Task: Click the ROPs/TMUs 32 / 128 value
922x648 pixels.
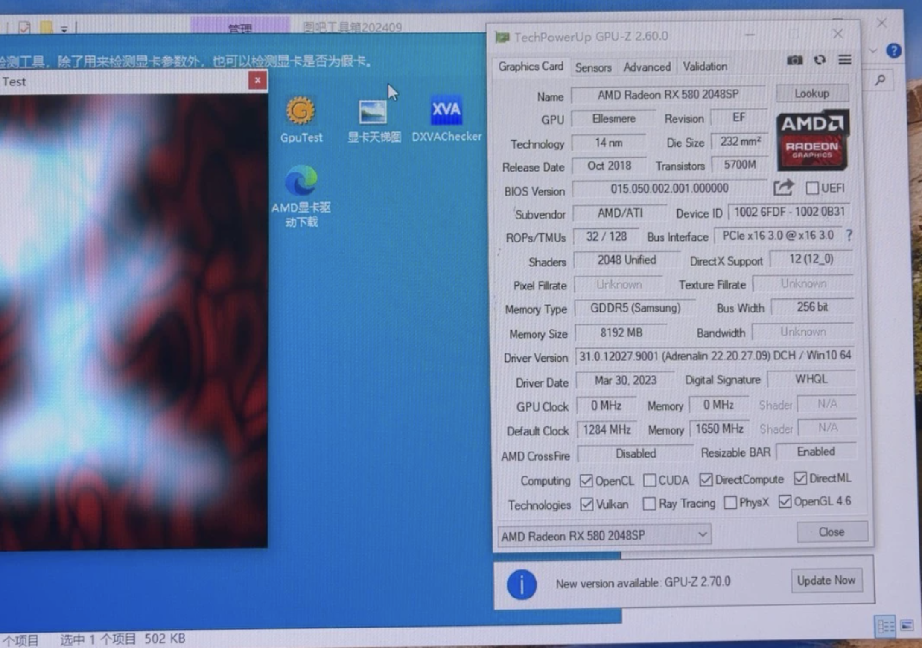Action: tap(606, 236)
